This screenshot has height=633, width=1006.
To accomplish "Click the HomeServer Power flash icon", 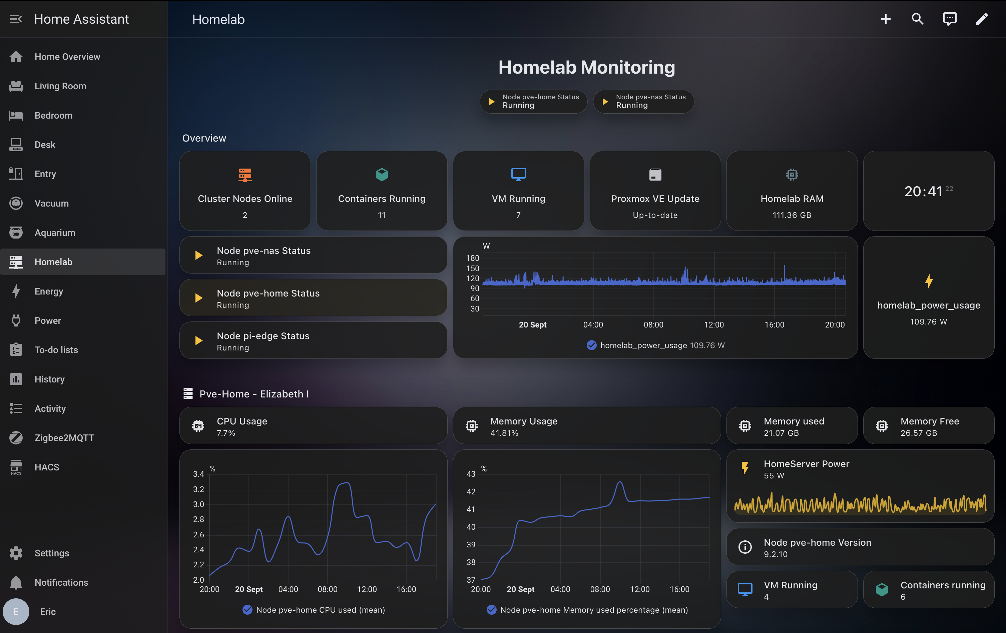I will click(x=745, y=468).
